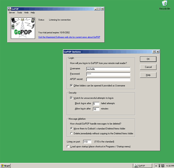
Task: Open the Server menu
Action: [x=12, y=13]
